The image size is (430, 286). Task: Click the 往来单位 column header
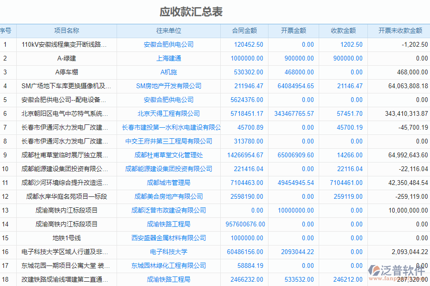click(x=171, y=31)
